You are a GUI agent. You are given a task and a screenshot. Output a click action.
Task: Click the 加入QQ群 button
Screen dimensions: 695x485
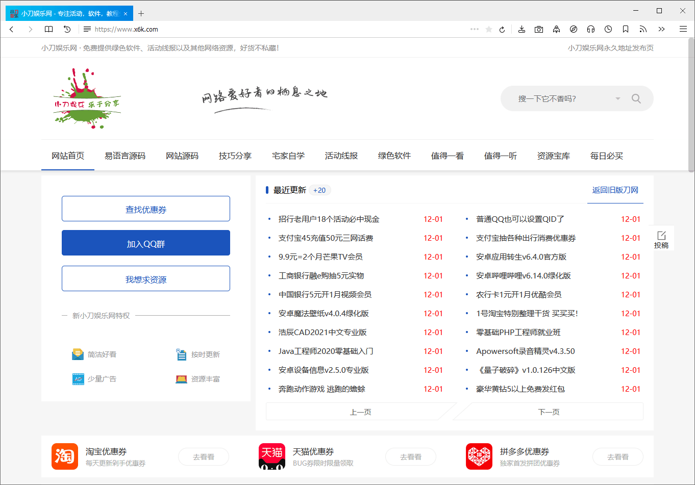146,243
